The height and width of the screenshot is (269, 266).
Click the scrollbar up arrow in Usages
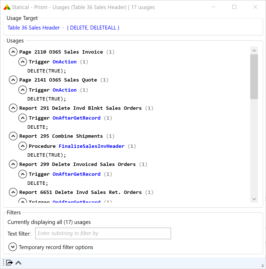(254, 50)
